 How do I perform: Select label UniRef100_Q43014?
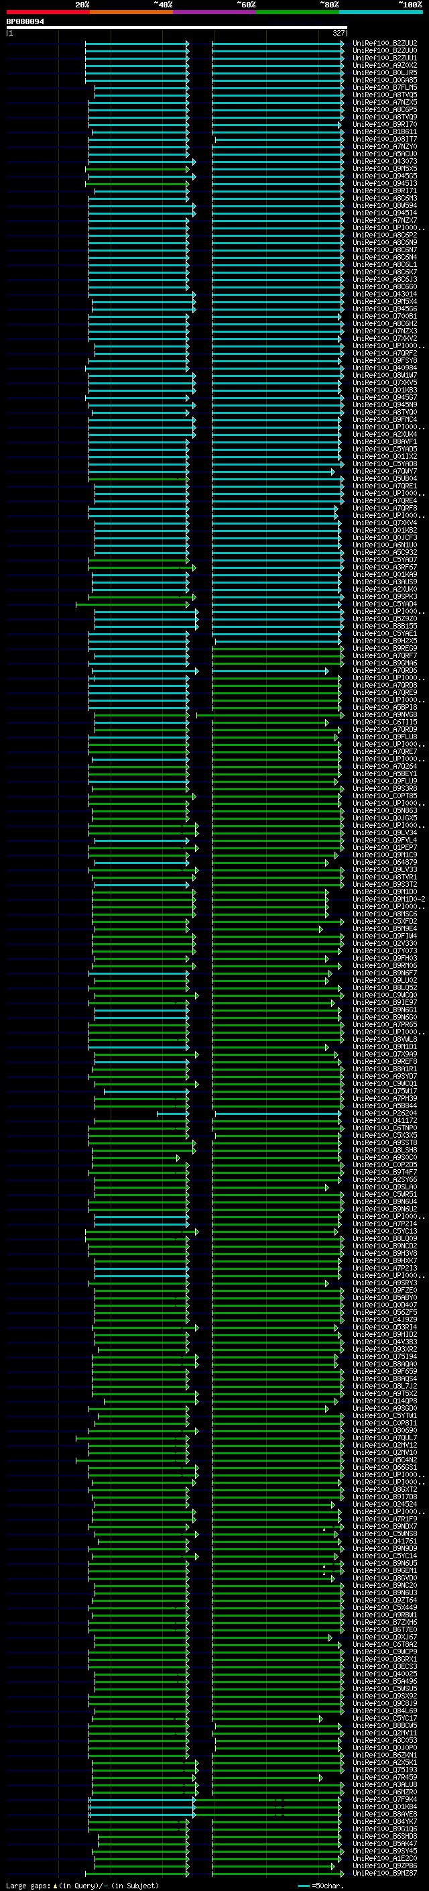(x=385, y=294)
